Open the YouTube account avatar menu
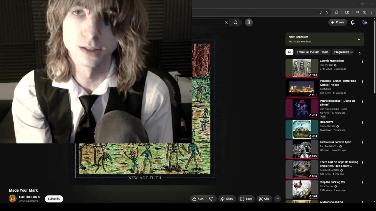Screen dimensions: 376x211 tap(365, 22)
